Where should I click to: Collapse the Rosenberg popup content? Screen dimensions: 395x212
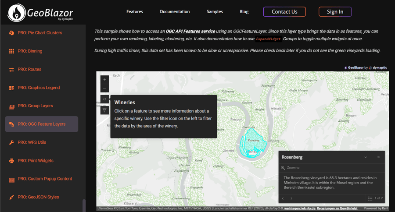click(x=366, y=157)
